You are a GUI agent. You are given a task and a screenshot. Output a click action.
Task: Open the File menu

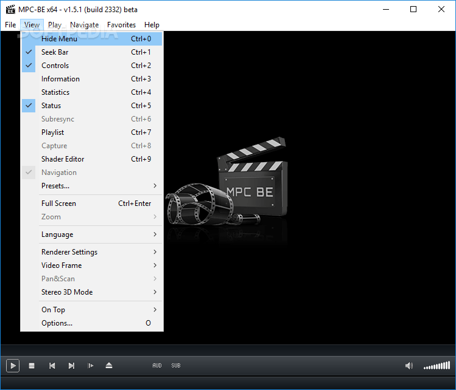click(x=10, y=25)
